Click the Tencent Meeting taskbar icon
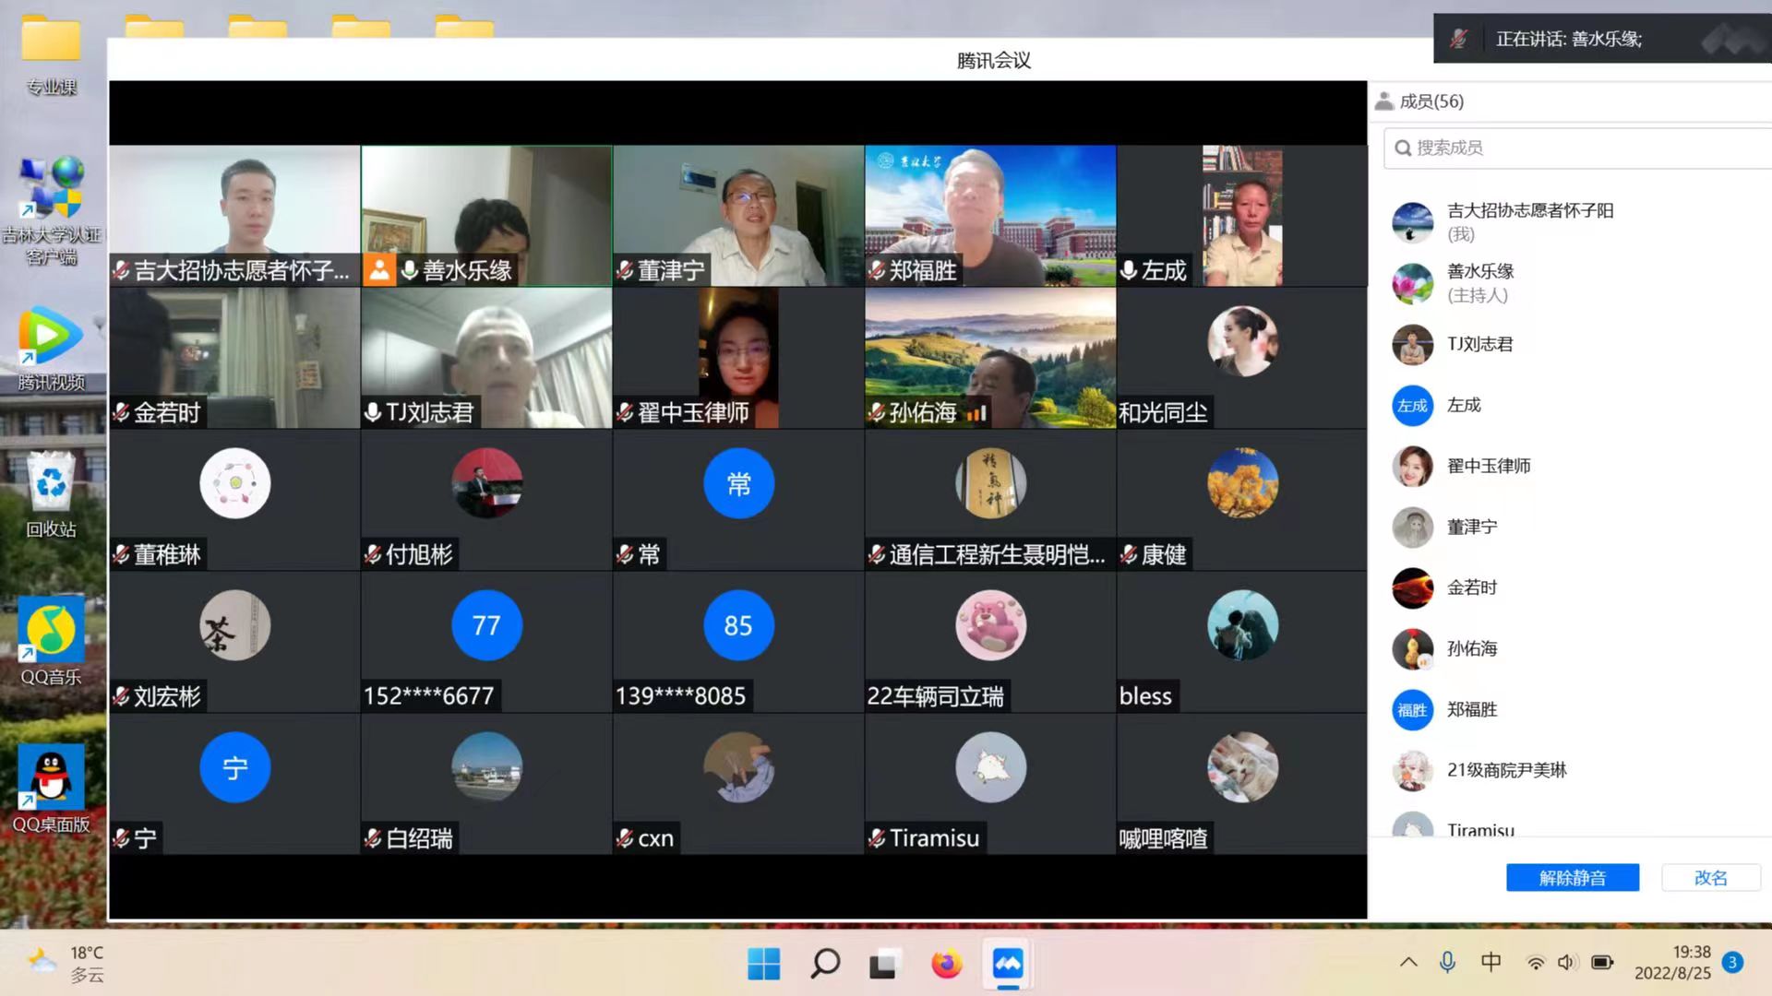 point(1007,964)
